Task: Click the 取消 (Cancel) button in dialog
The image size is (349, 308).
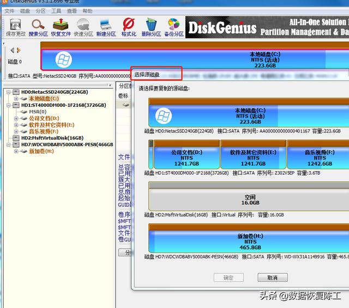Action: 273,277
